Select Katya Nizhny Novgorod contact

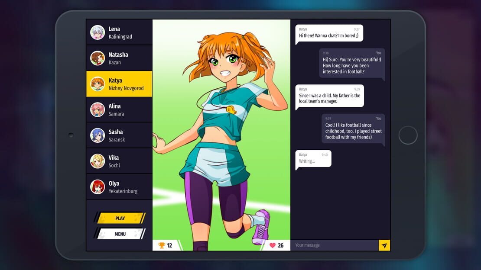click(119, 84)
